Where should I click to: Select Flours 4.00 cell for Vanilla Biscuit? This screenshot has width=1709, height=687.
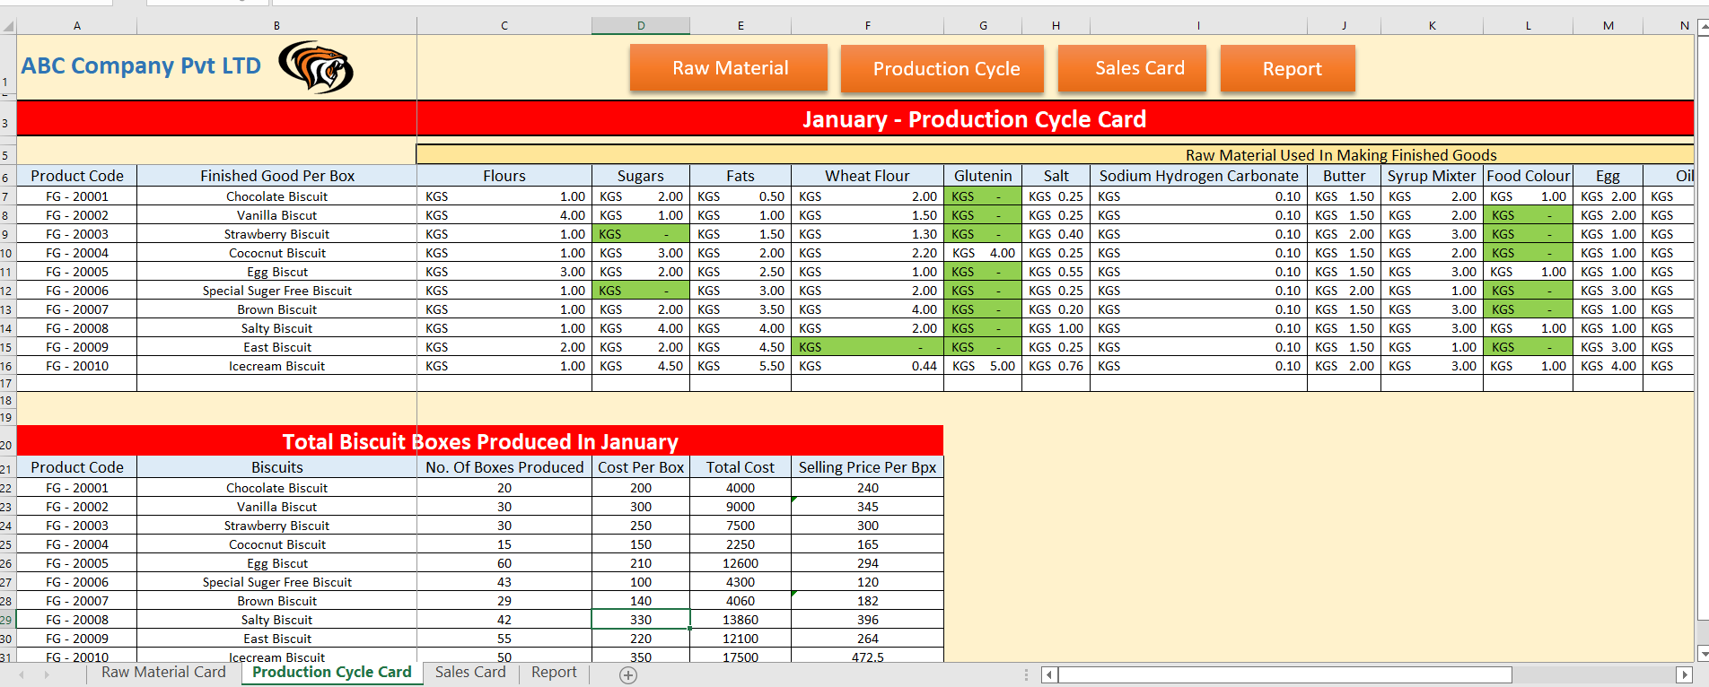coord(504,215)
